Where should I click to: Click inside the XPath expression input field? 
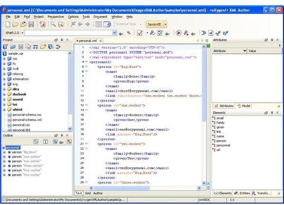pyautogui.click(x=69, y=33)
